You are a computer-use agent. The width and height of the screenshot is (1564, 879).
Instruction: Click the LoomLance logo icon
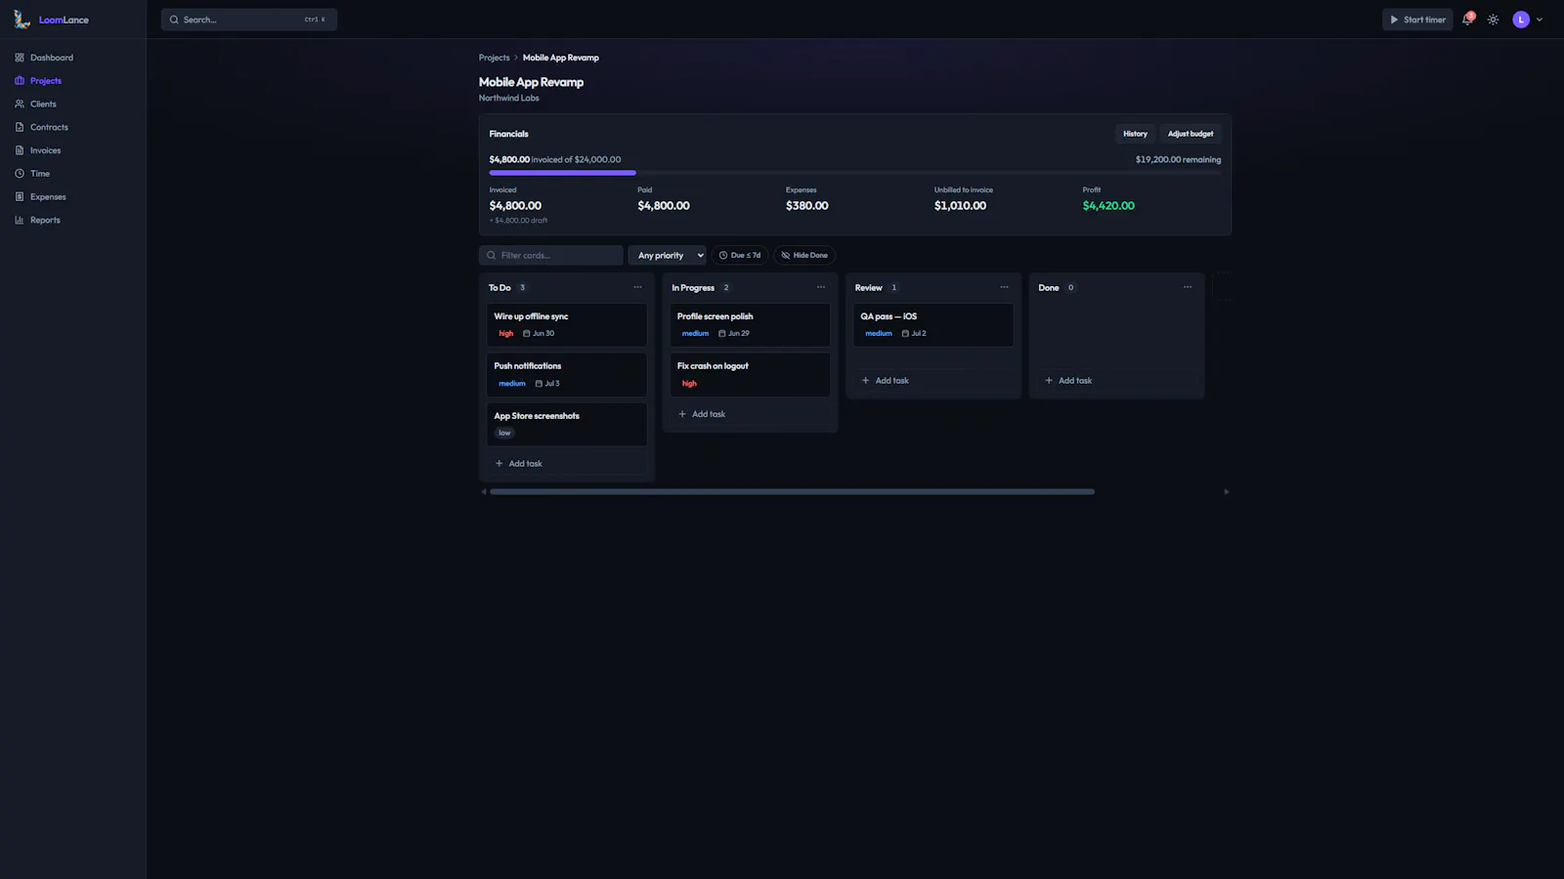pyautogui.click(x=22, y=20)
